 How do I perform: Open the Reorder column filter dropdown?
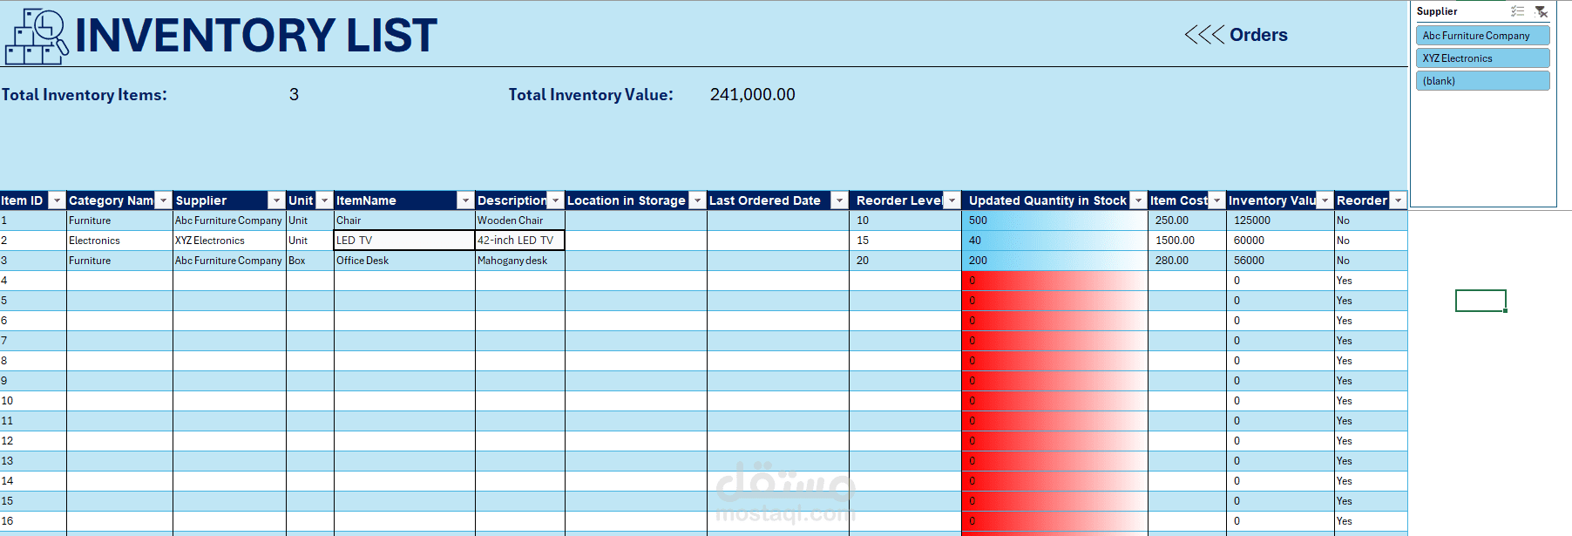(x=1398, y=200)
